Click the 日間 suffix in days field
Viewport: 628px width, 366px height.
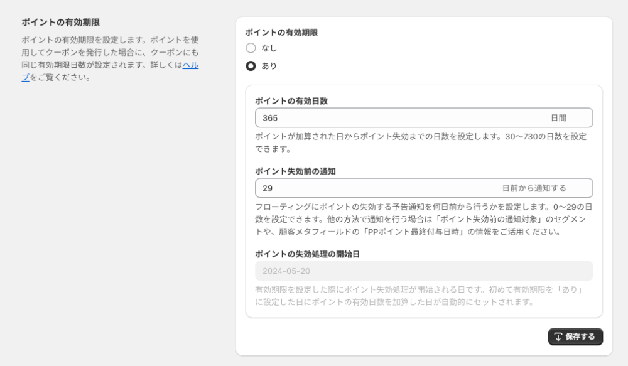pyautogui.click(x=558, y=118)
